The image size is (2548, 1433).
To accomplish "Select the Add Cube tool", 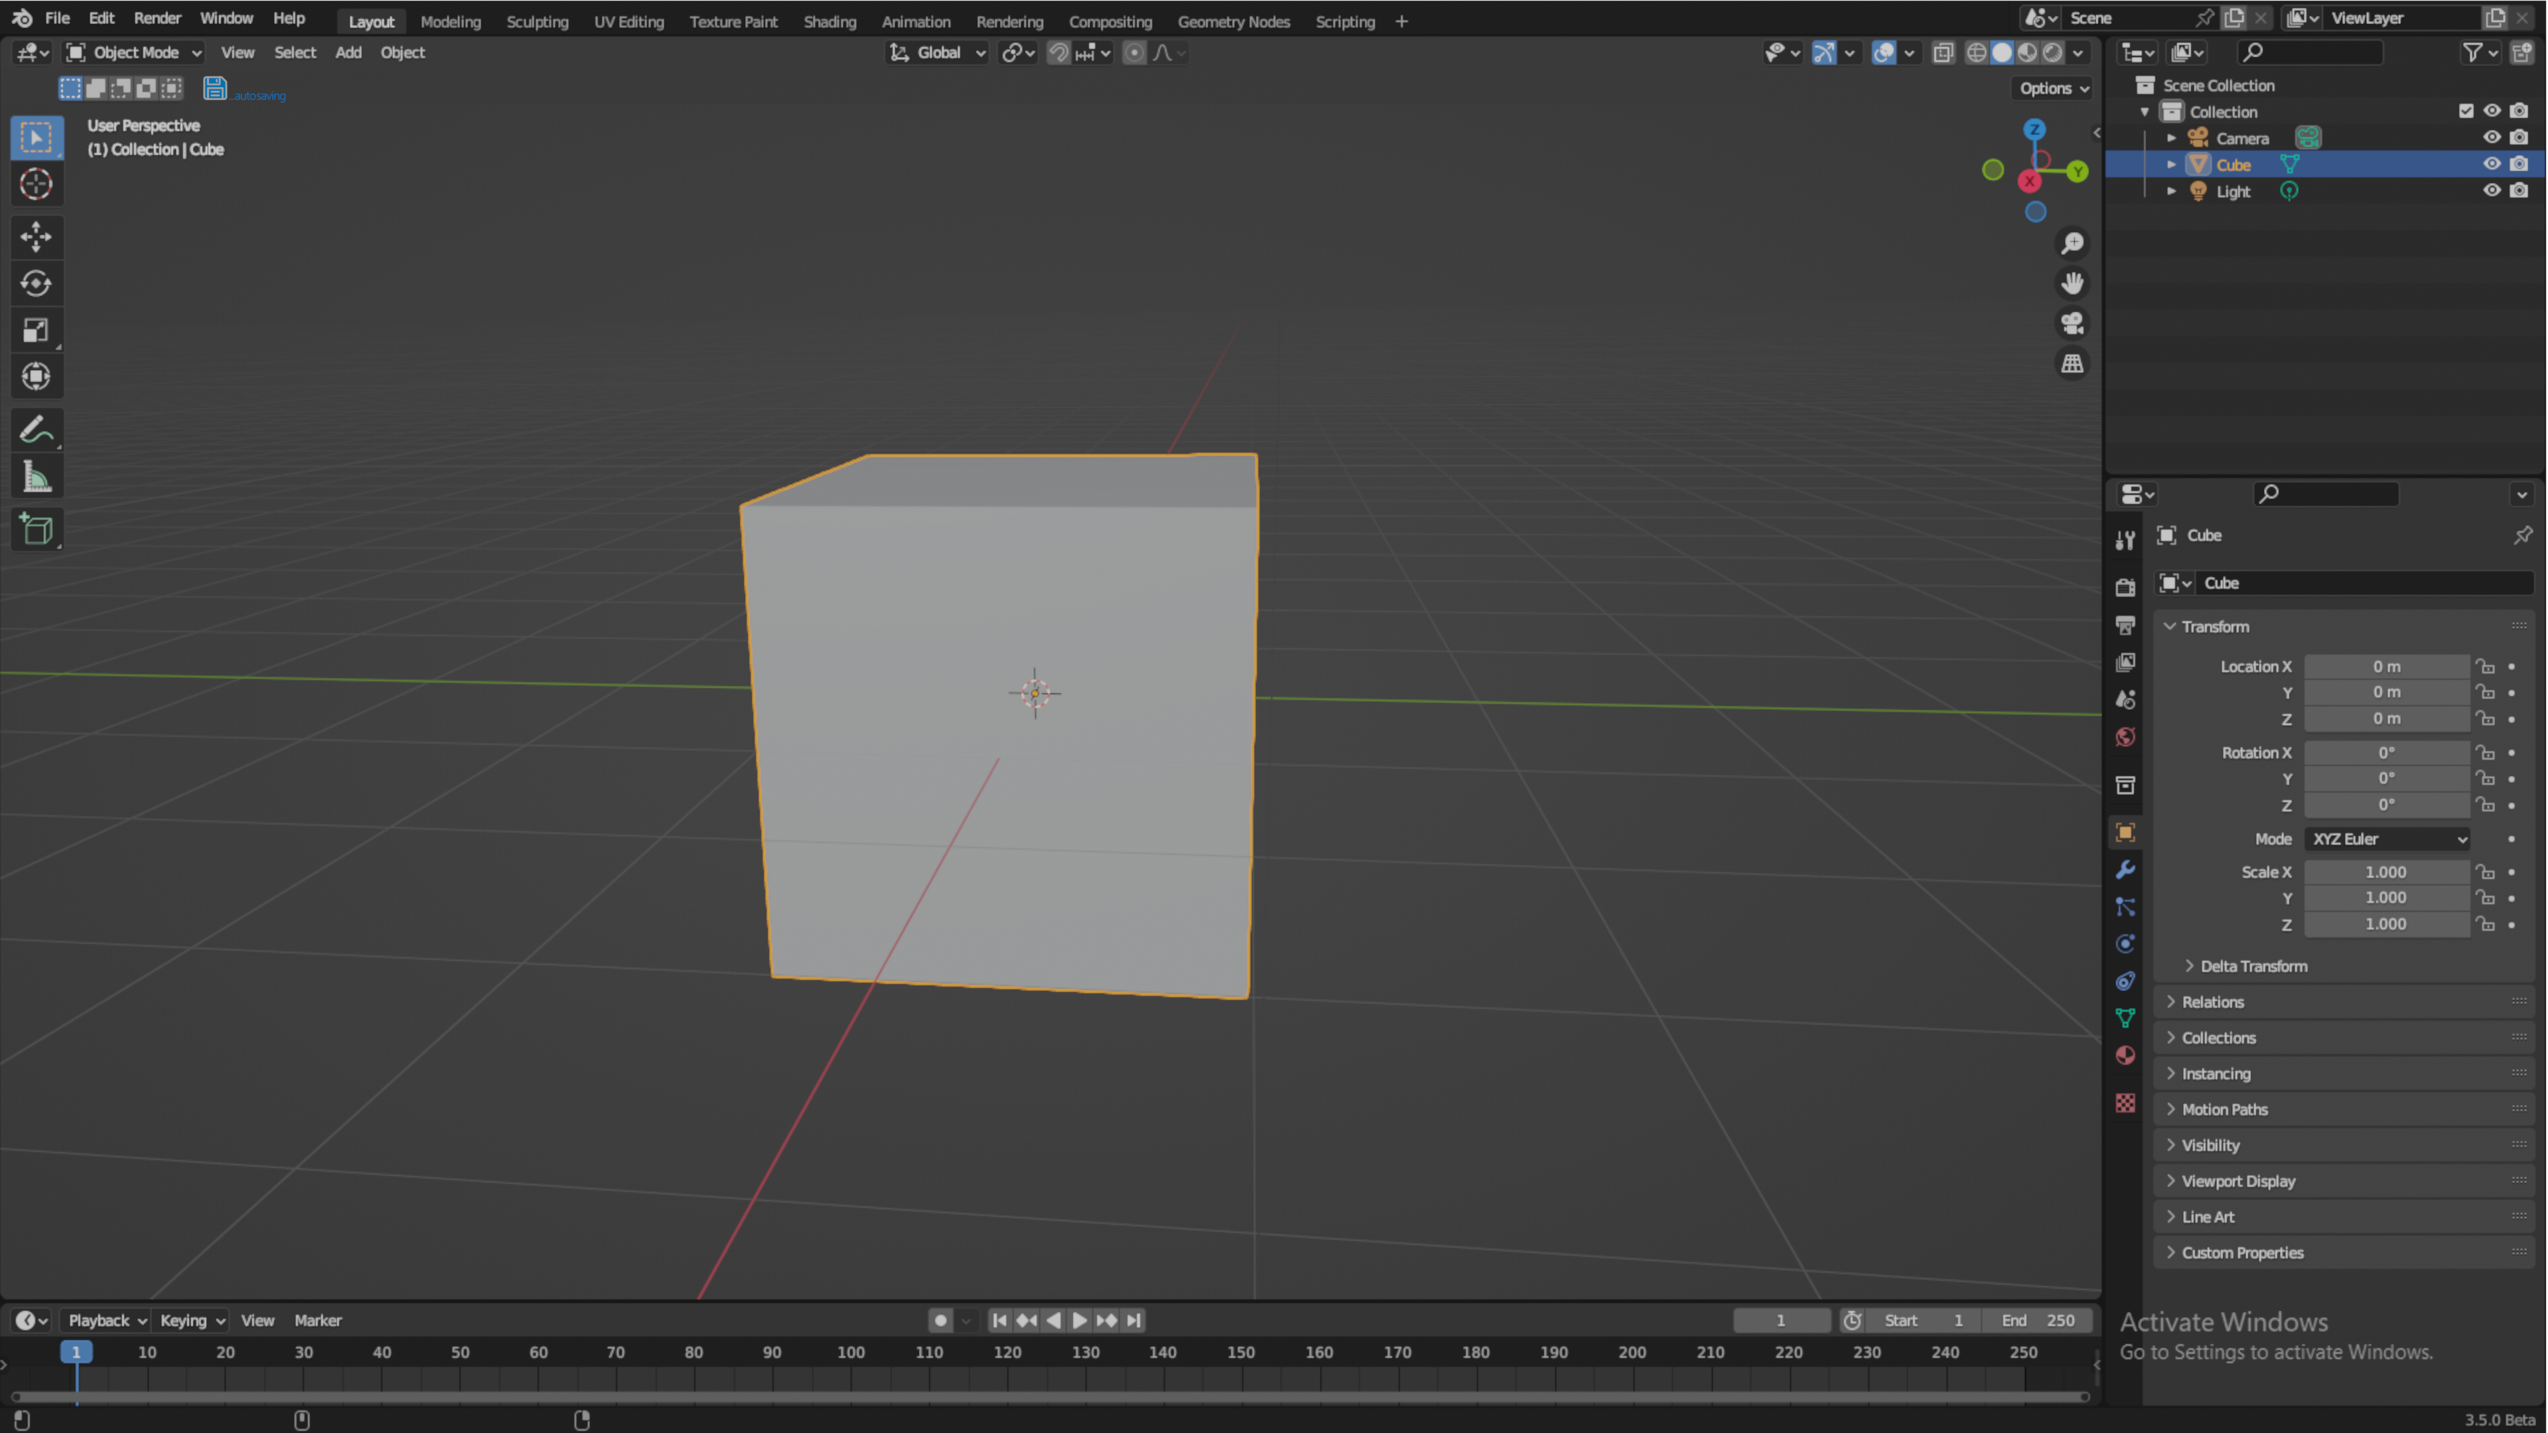I will 36,530.
